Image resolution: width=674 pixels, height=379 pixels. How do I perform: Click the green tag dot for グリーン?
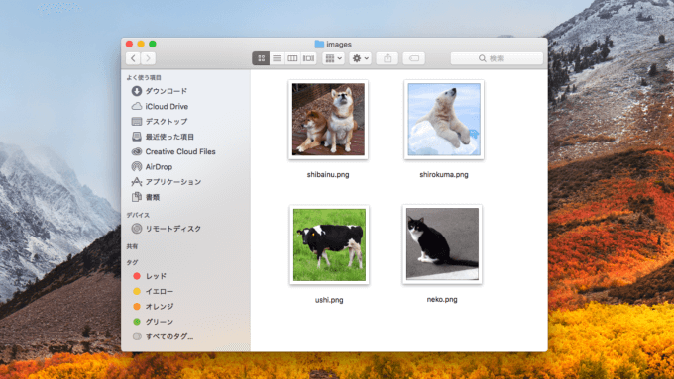pyautogui.click(x=137, y=322)
